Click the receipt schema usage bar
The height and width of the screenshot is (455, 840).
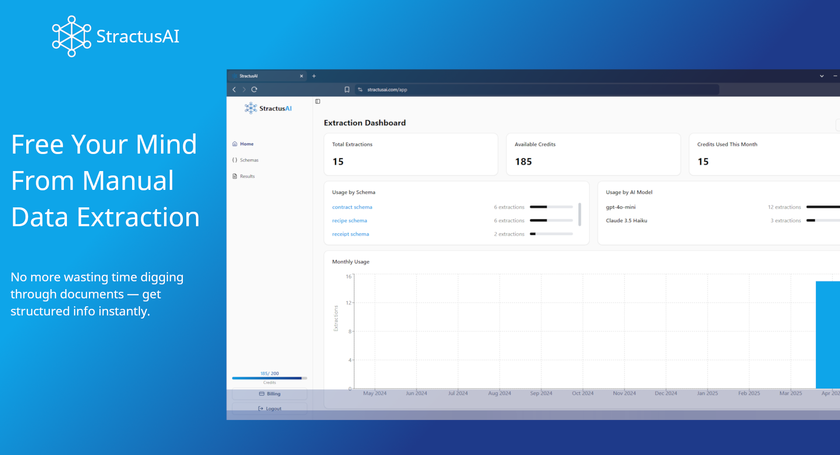[551, 234]
